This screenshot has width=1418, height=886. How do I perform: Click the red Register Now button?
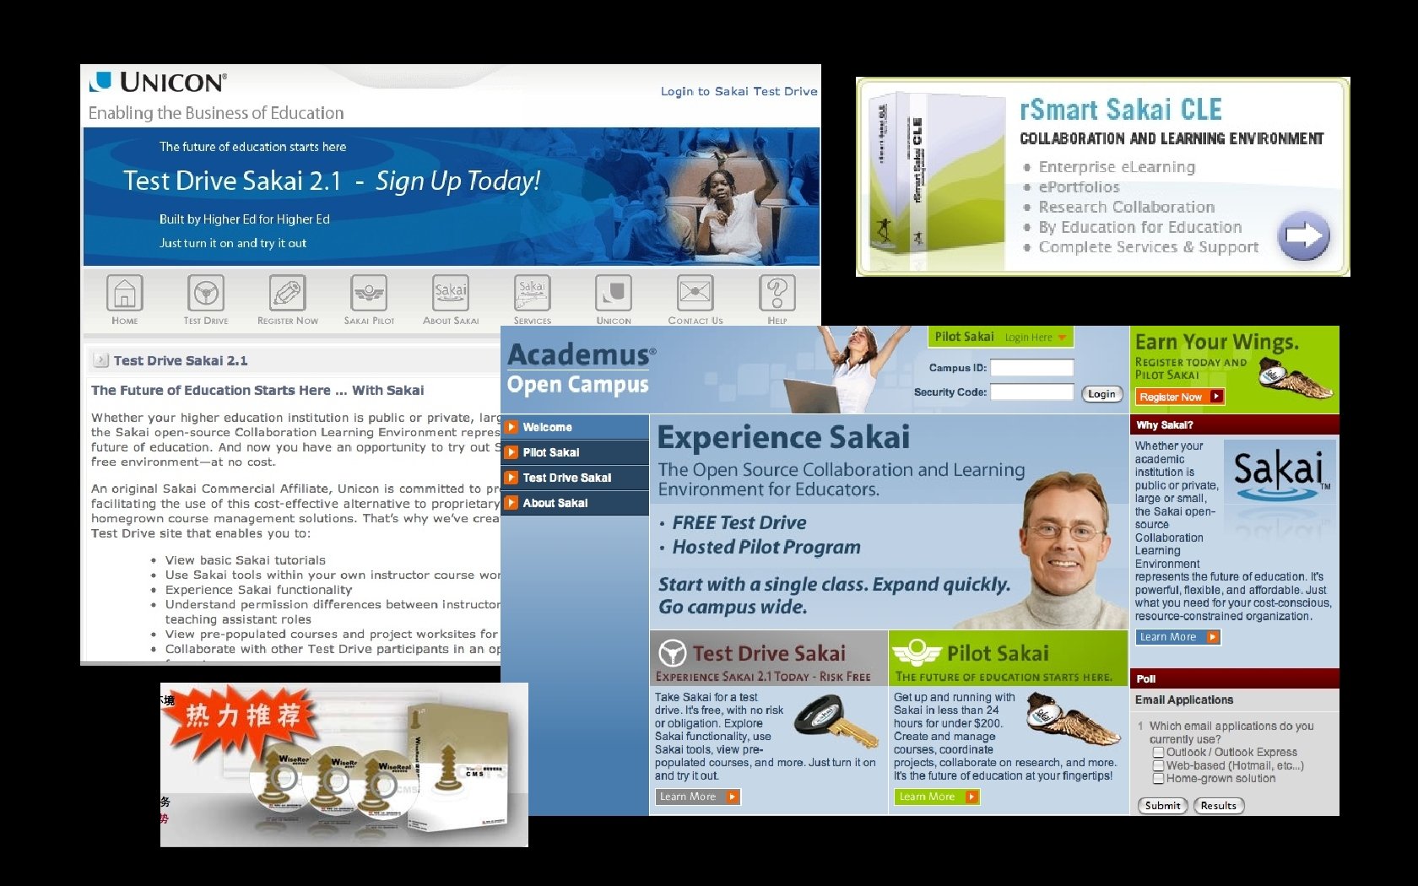1179,397
